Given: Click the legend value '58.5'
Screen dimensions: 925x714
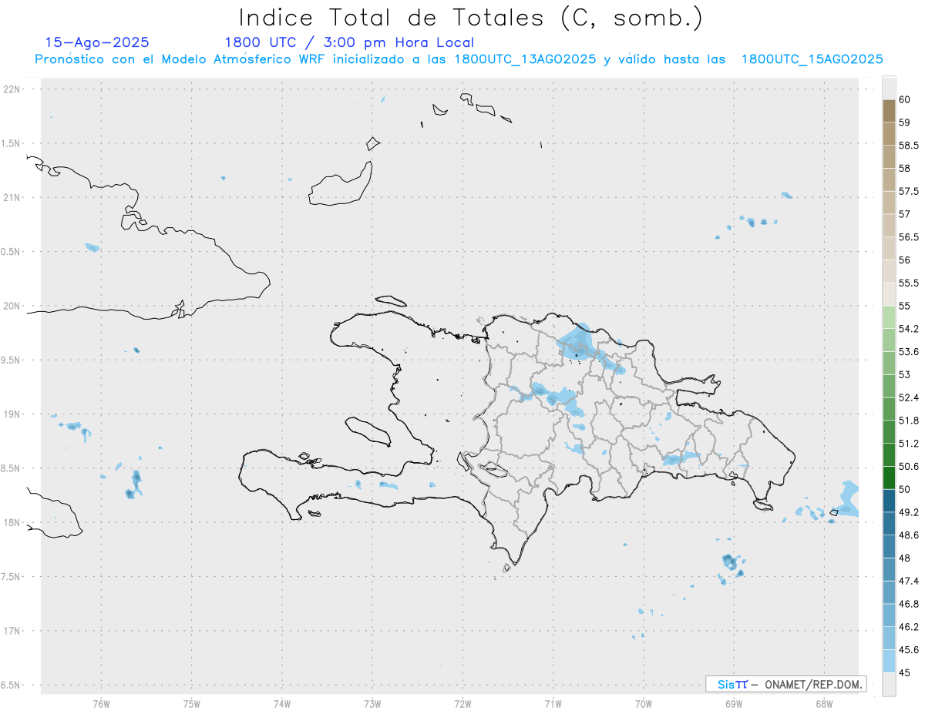Looking at the screenshot, I should tap(909, 146).
